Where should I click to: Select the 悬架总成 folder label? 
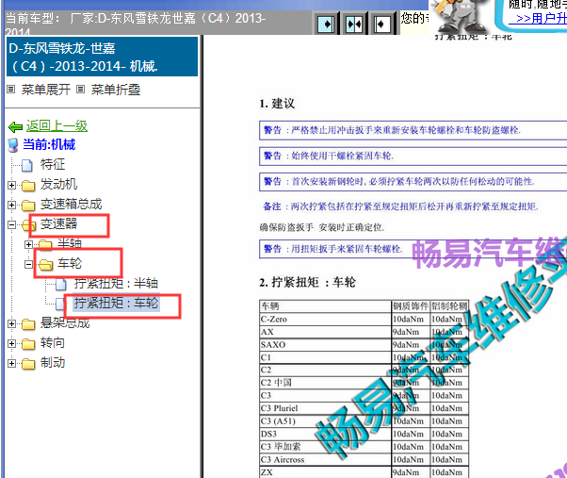tap(65, 322)
